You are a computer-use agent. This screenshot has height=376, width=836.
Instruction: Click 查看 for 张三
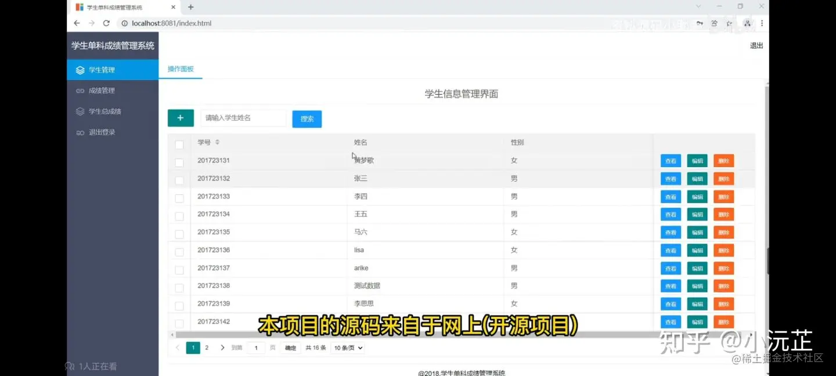(x=671, y=179)
